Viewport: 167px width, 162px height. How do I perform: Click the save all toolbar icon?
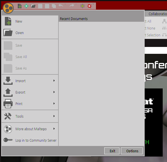54,6
